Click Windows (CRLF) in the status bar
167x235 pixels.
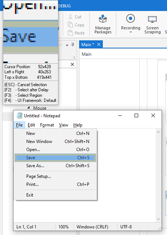click(92, 227)
